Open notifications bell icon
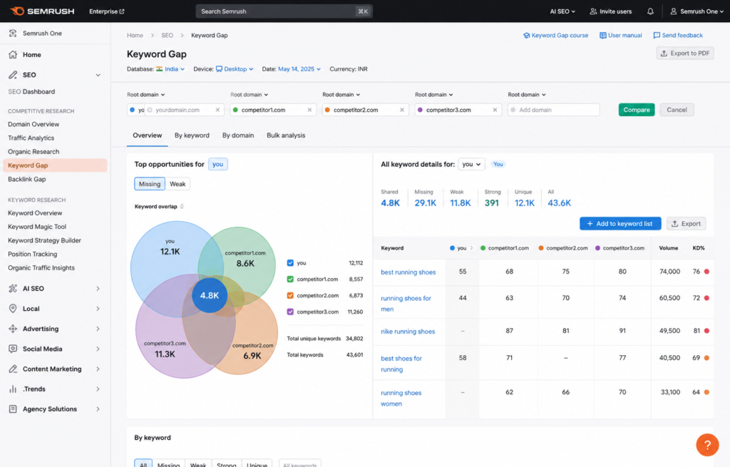 (x=650, y=11)
